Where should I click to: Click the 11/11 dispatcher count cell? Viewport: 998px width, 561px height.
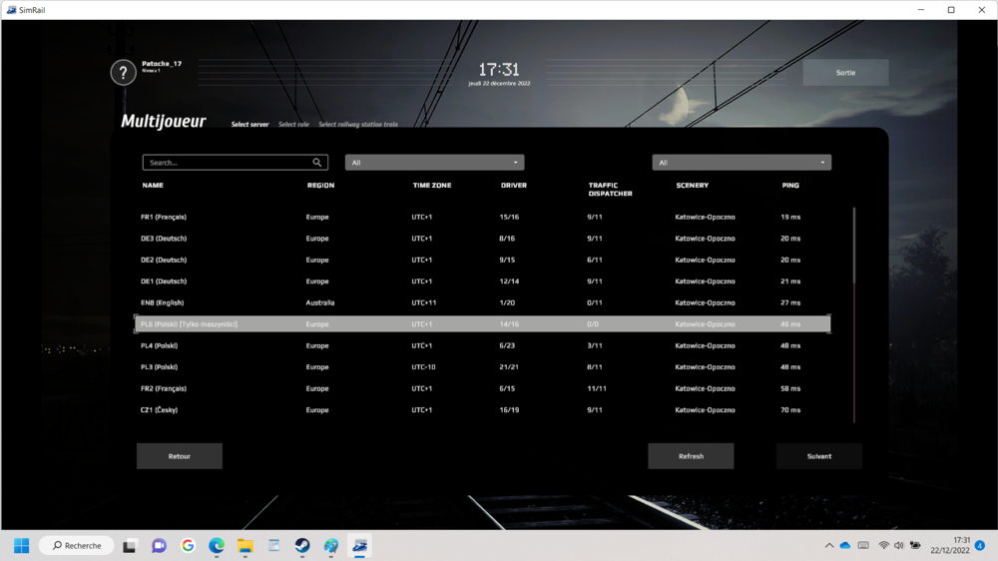[x=597, y=388]
